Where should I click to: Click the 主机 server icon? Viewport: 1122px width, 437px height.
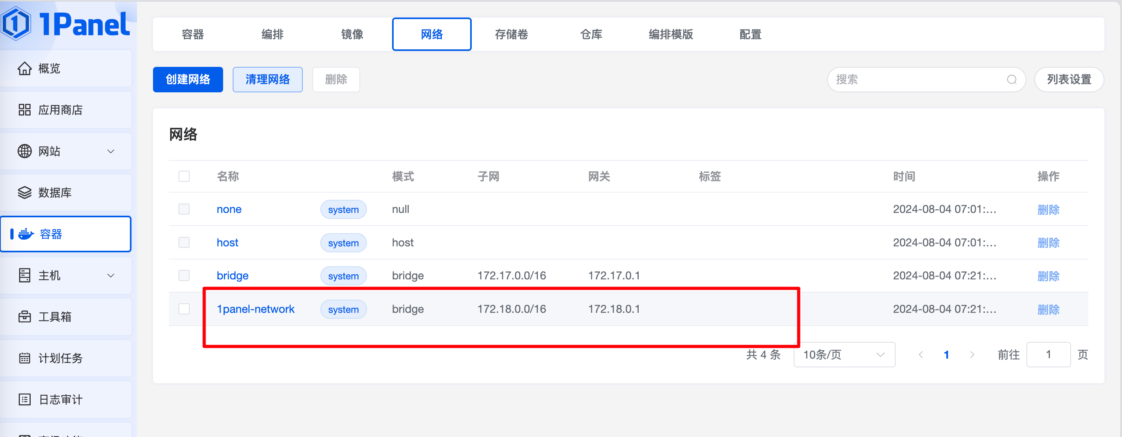pos(24,275)
